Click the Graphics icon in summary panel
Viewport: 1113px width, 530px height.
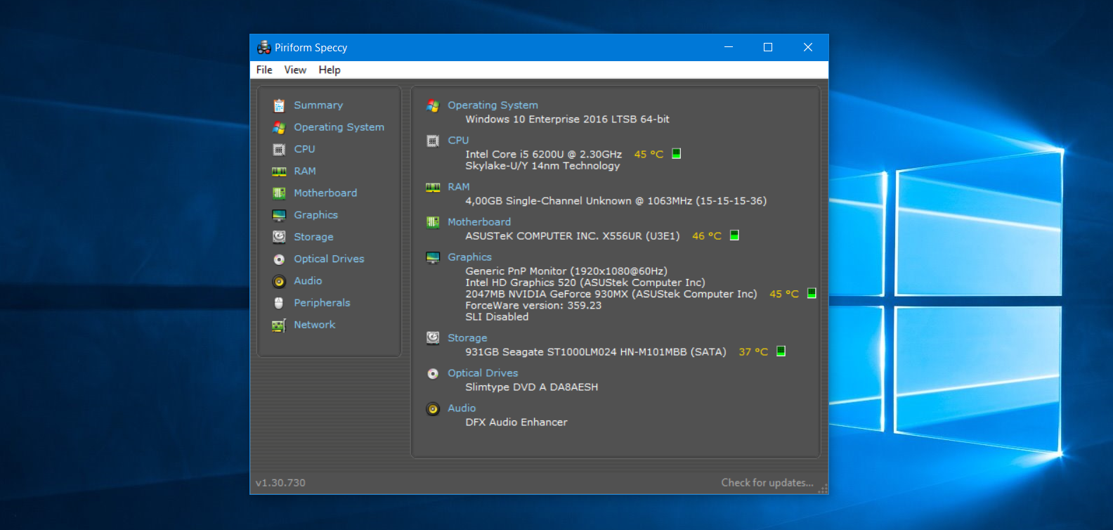coord(433,257)
